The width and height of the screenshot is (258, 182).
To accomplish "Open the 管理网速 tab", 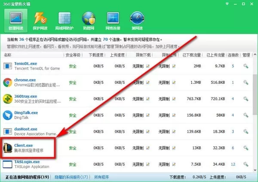I will (x=16, y=21).
